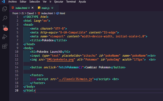Open the Terminal menu

[71, 2]
